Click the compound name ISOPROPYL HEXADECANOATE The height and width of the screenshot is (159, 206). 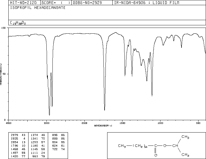pyautogui.click(x=38, y=8)
